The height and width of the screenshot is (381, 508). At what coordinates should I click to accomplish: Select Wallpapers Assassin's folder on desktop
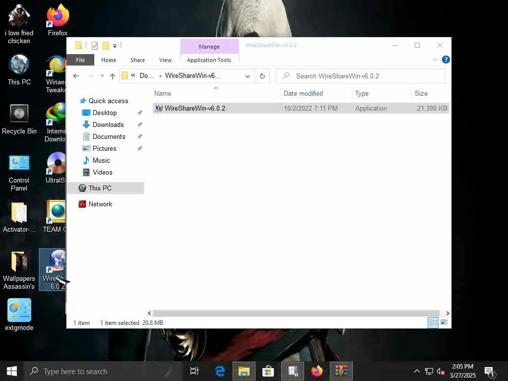(x=19, y=269)
